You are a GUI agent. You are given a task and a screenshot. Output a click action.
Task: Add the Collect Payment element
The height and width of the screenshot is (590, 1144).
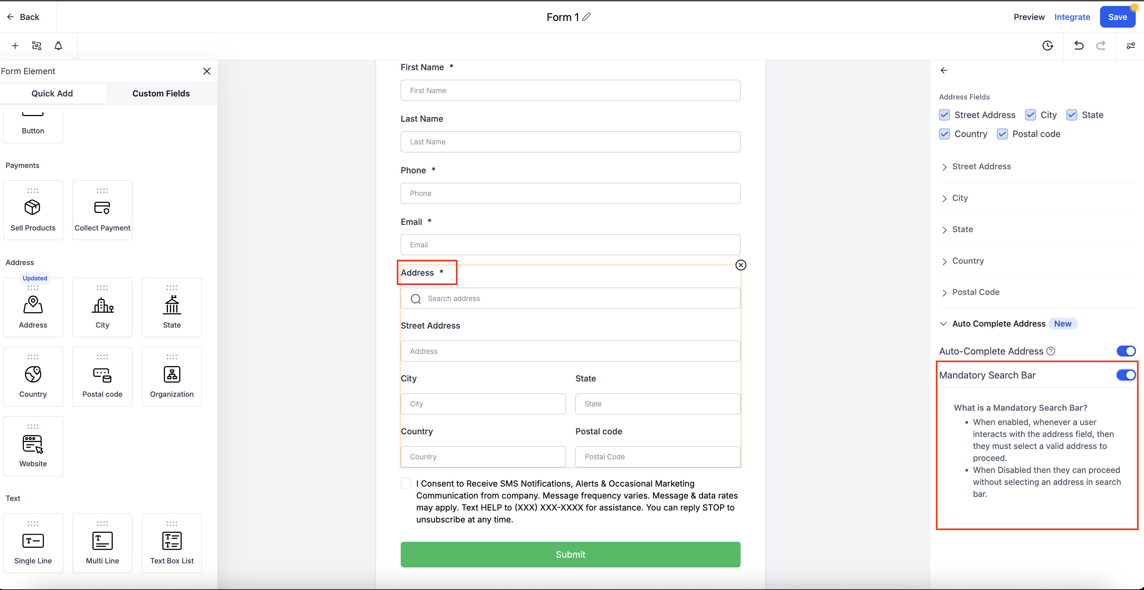click(x=102, y=210)
